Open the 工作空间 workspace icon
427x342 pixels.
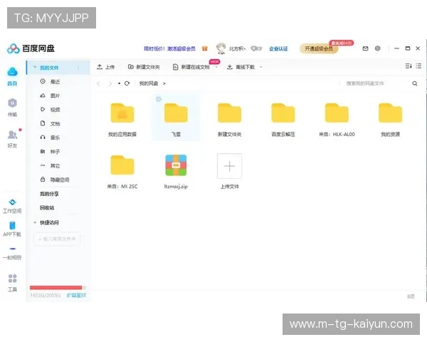12,202
